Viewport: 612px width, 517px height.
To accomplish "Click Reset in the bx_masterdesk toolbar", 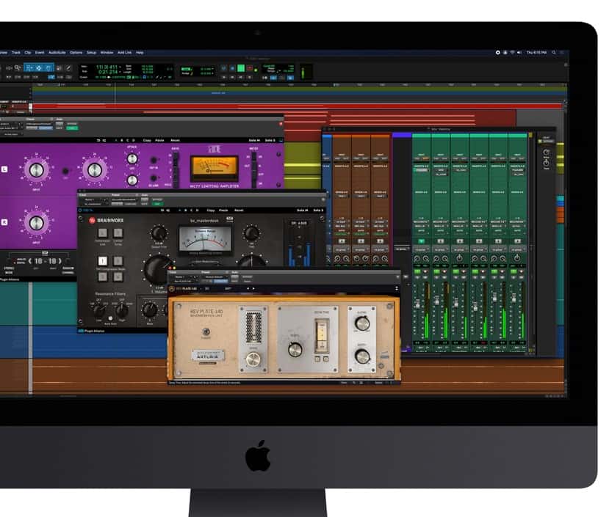I will 239,210.
